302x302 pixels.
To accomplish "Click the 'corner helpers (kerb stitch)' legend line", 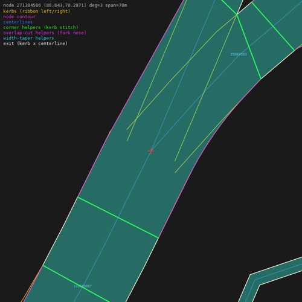I will 40,27.
